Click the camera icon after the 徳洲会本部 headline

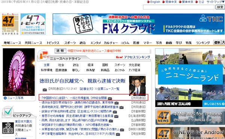[x=117, y=103]
